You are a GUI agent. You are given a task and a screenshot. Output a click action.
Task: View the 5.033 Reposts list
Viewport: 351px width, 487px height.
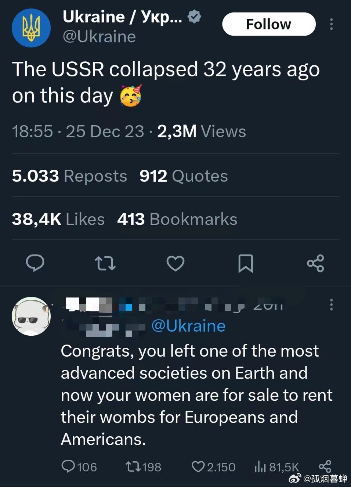pos(69,176)
